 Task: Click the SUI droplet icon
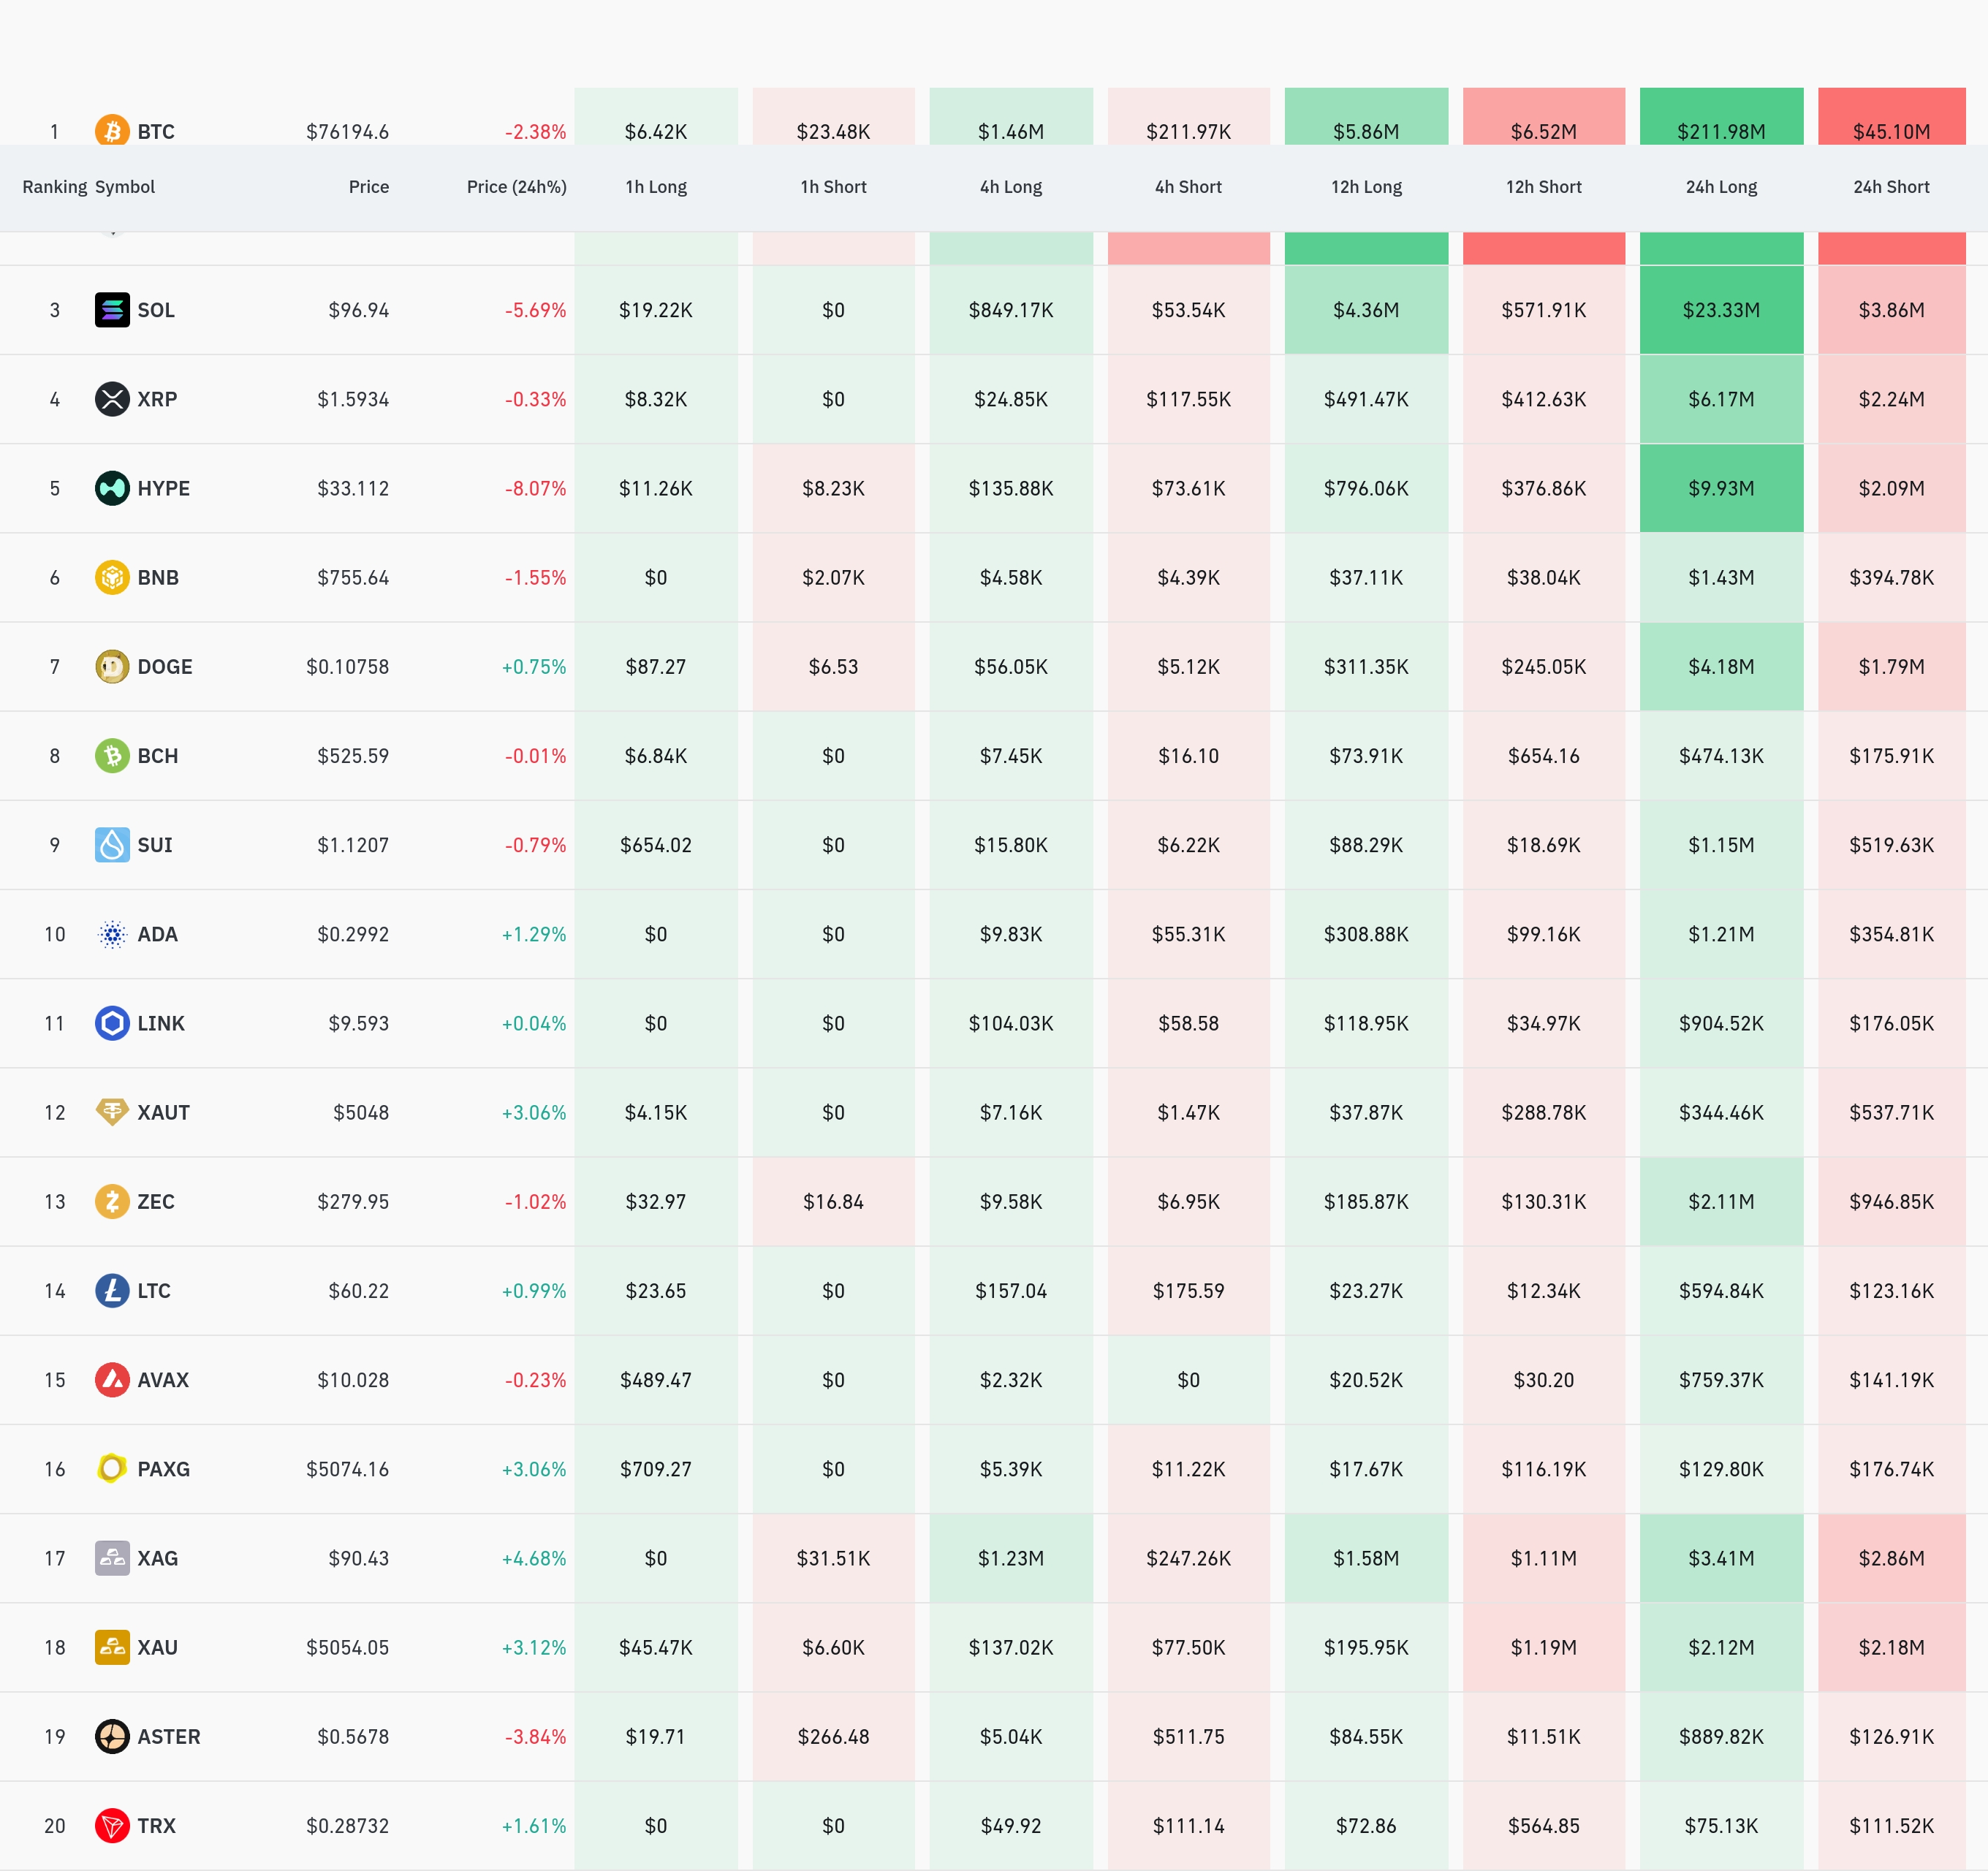(x=112, y=845)
